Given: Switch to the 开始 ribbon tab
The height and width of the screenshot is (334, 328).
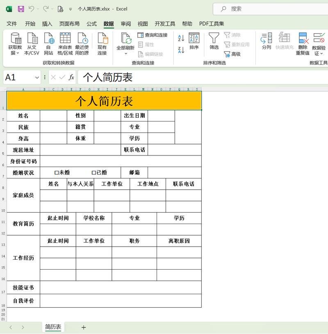Looking at the screenshot, I should [x=30, y=24].
